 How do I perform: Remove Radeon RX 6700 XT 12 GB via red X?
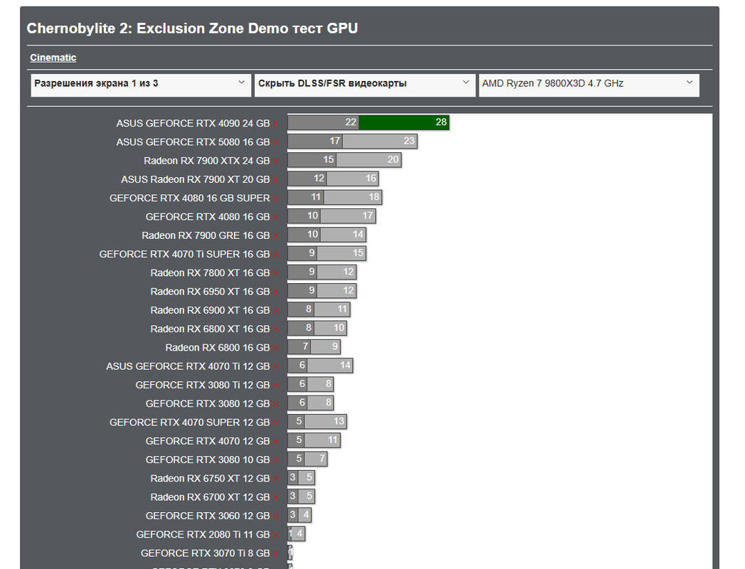pyautogui.click(x=276, y=497)
